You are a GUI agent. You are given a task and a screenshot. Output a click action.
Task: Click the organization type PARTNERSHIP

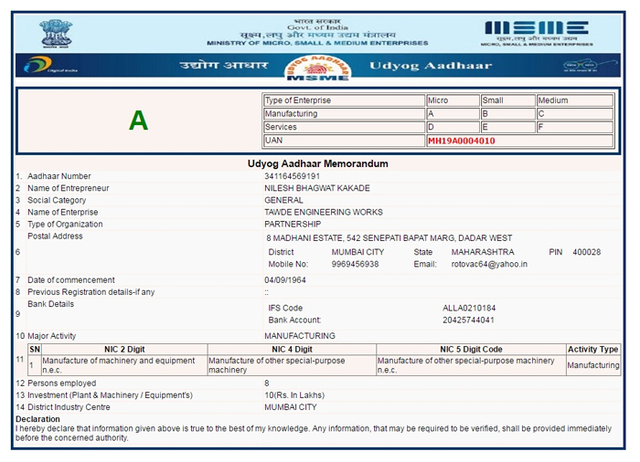tap(293, 225)
